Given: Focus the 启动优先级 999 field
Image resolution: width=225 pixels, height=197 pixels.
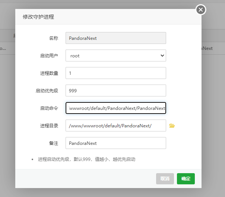Looking at the screenshot, I should point(116,91).
